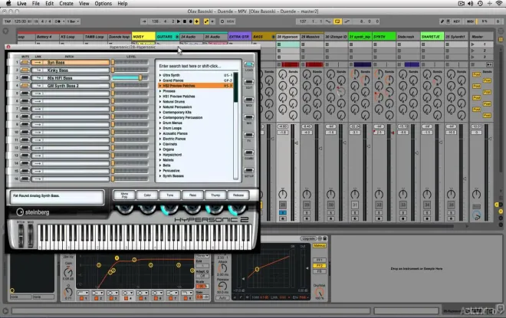Click the Hypersonic LOAD page button
The height and width of the screenshot is (318, 506).
click(x=249, y=64)
